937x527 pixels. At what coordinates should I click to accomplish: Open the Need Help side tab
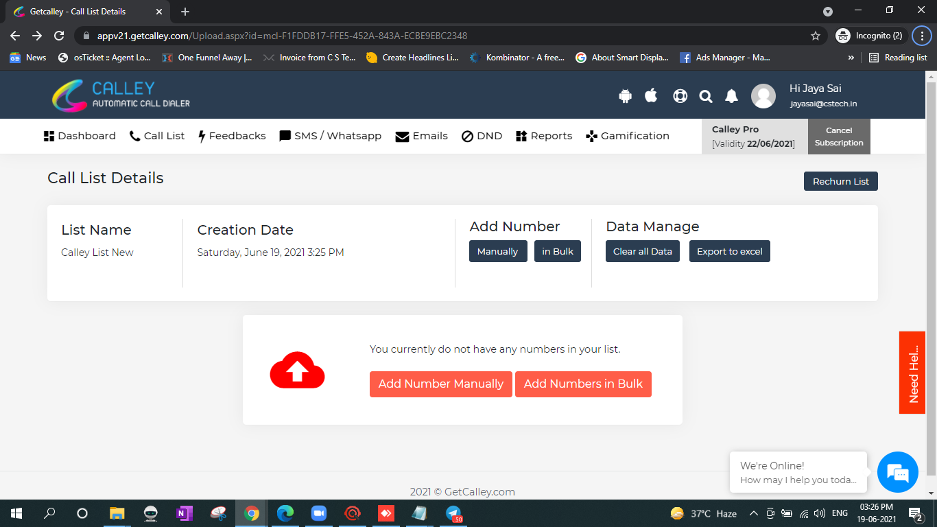click(913, 373)
